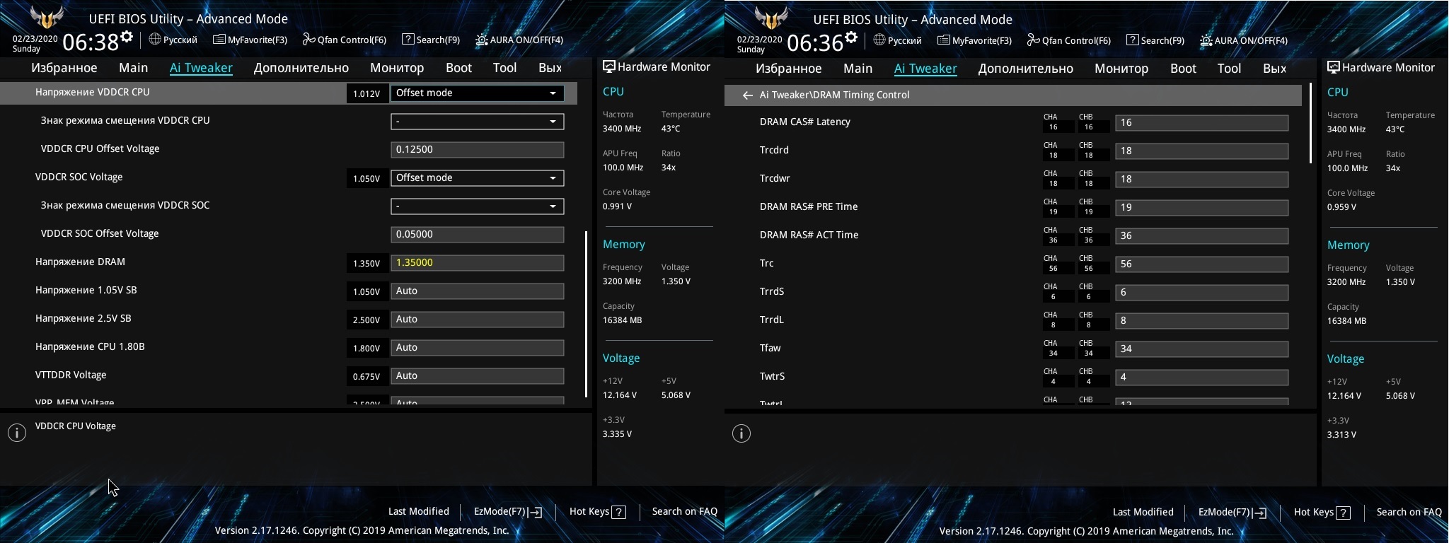Click scrollbar of DRAM Timing Control list
The image size is (1449, 543).
click(x=1310, y=124)
